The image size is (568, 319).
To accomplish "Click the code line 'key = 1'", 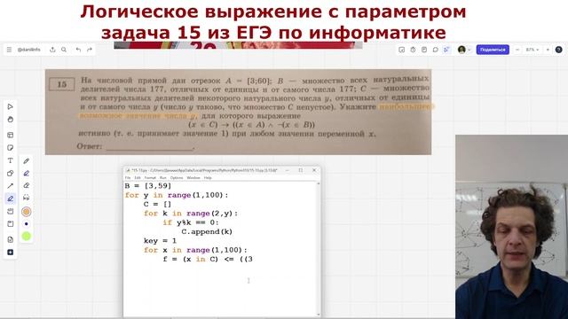I will (x=160, y=241).
